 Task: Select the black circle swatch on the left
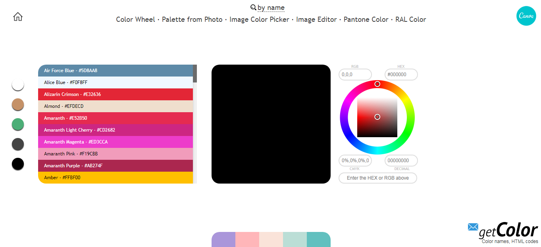[x=17, y=164]
